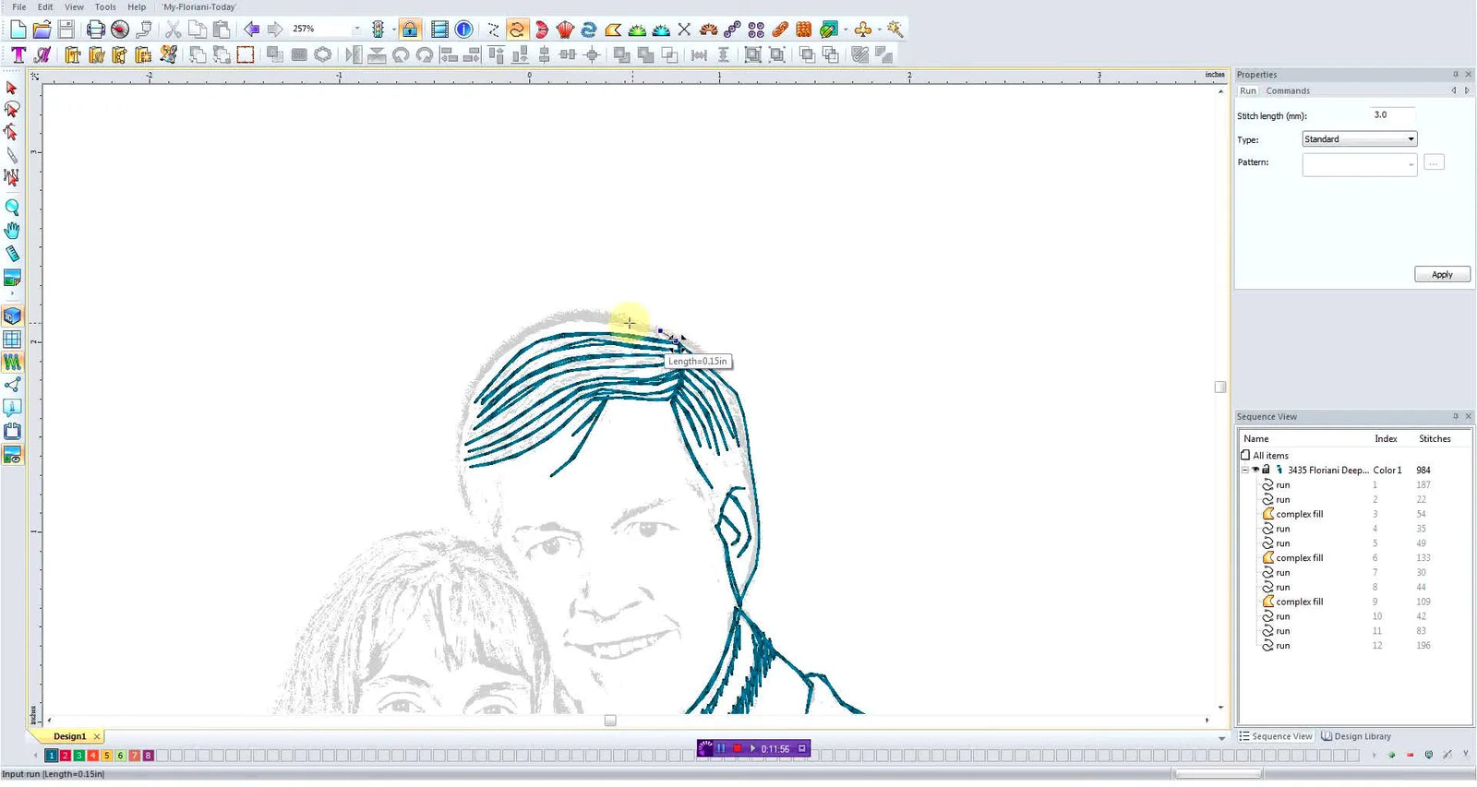Close the Design1 tab
1477x787 pixels.
[x=97, y=736]
